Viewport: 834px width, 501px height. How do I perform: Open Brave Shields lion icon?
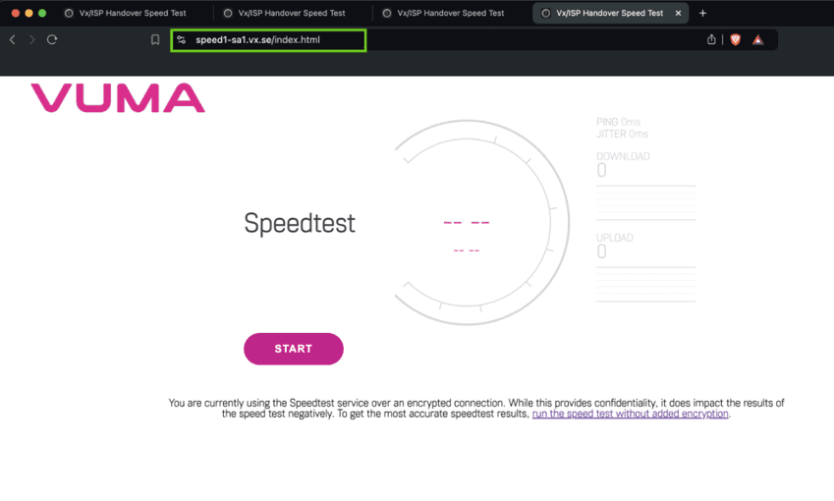(x=735, y=40)
